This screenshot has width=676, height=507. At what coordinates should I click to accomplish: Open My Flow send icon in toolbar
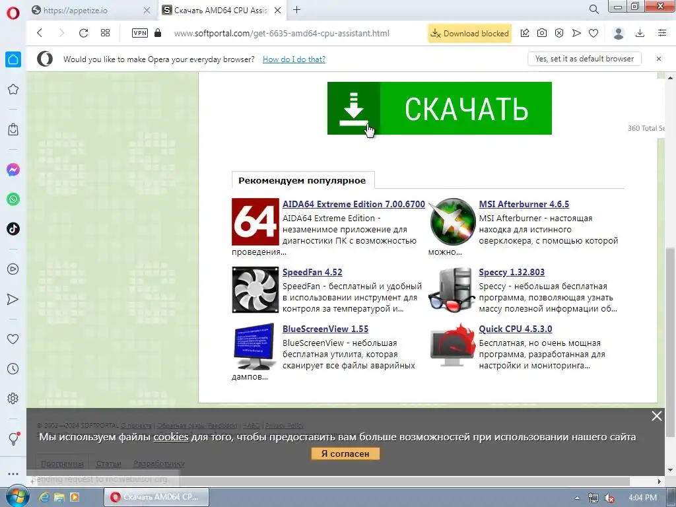pyautogui.click(x=576, y=33)
